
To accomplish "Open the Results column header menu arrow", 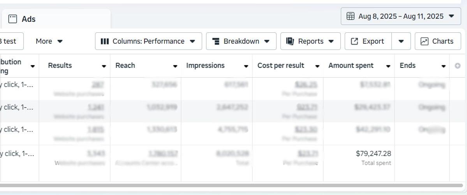I will coord(104,66).
